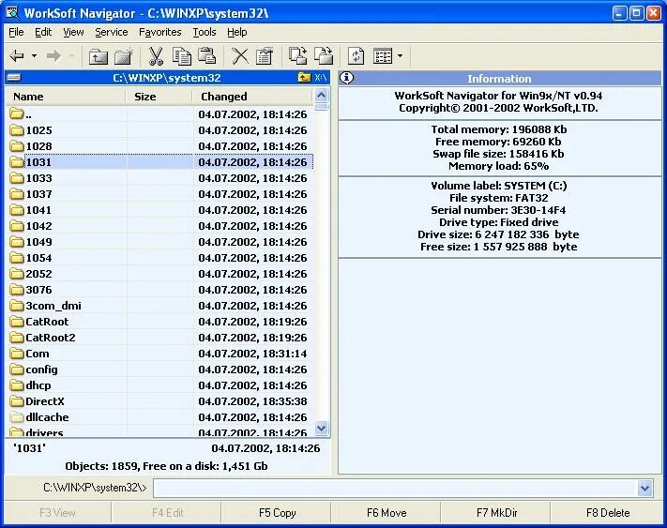Select the 1049 folder
The width and height of the screenshot is (667, 528).
pyautogui.click(x=159, y=242)
